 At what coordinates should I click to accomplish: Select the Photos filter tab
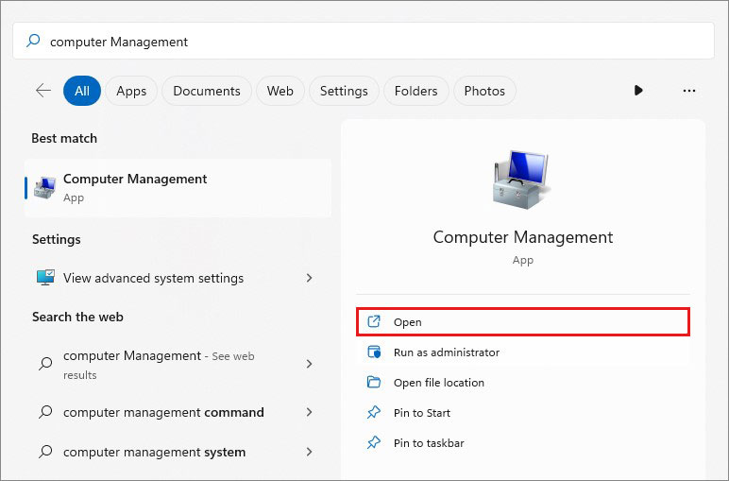click(484, 91)
